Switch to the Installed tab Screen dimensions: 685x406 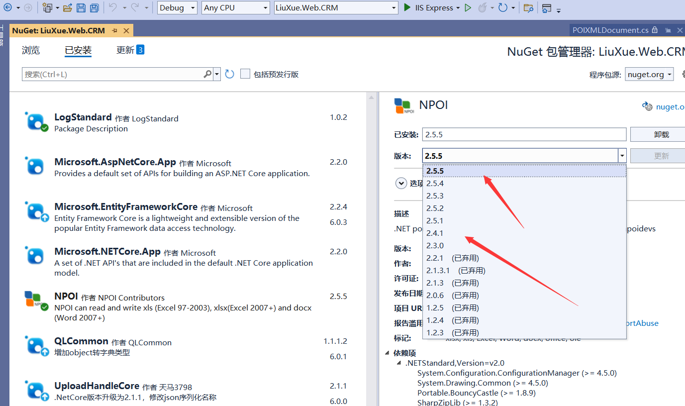78,50
